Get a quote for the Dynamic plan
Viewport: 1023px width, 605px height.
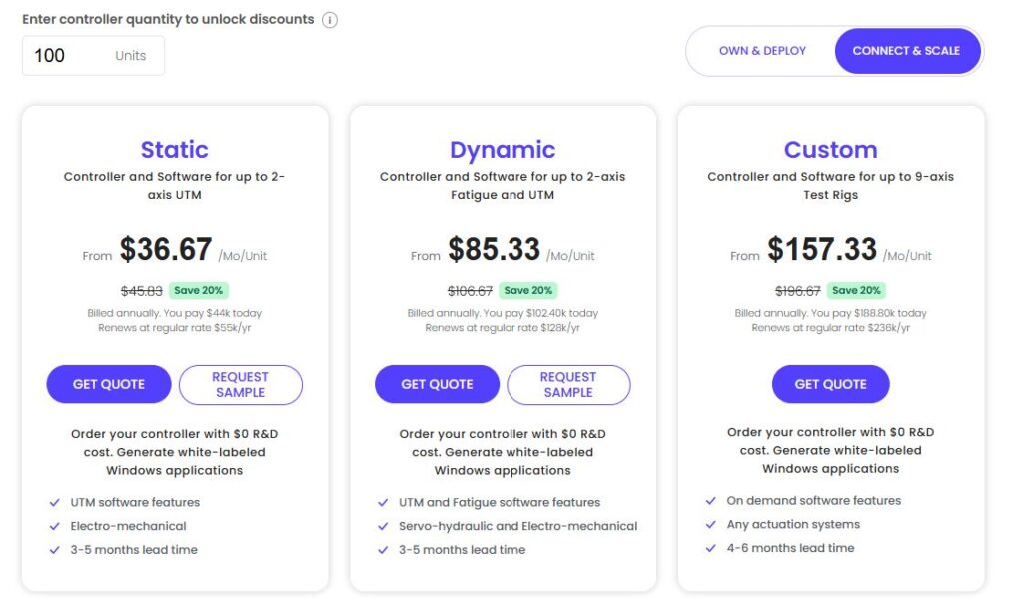(x=437, y=385)
